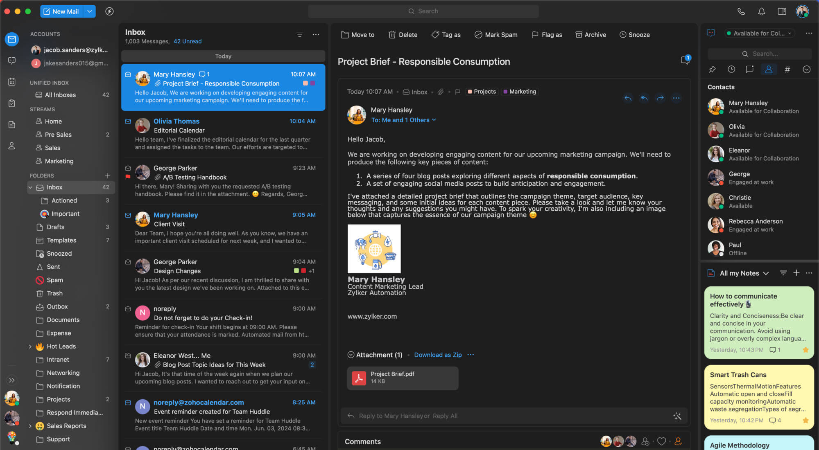This screenshot has height=450, width=819.
Task: Click the Archive button in toolbar
Action: (x=590, y=35)
